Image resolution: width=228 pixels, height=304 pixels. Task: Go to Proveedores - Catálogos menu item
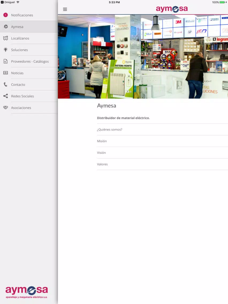tap(29, 62)
